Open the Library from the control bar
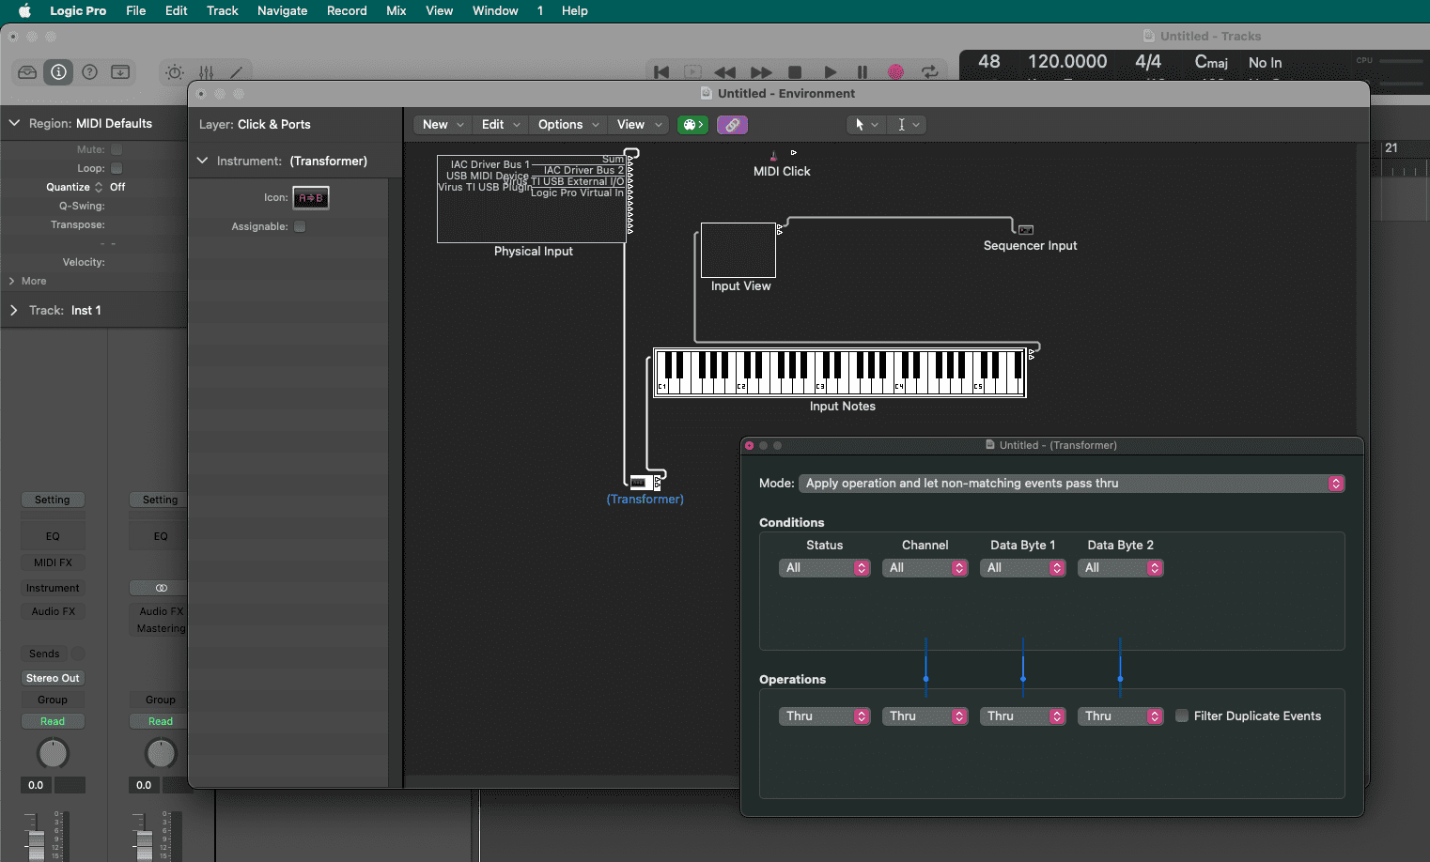This screenshot has width=1430, height=862. (x=27, y=72)
